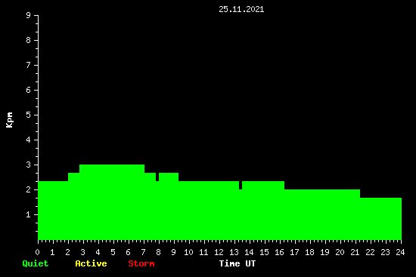Screen dimensions: 416x277
Task: Click the hour 12 tick label
Action: coord(219,252)
